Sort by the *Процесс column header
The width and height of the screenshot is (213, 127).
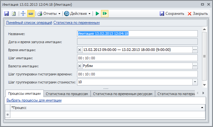pyautogui.click(x=107, y=108)
